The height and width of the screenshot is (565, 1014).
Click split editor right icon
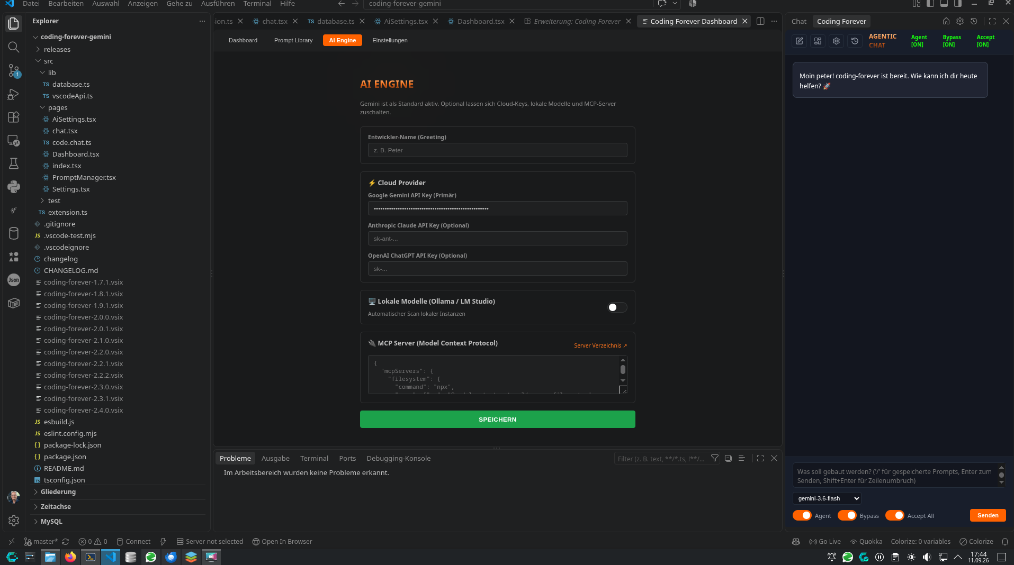760,21
